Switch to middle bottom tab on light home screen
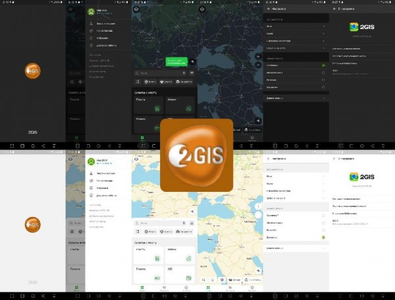 pos(164,288)
